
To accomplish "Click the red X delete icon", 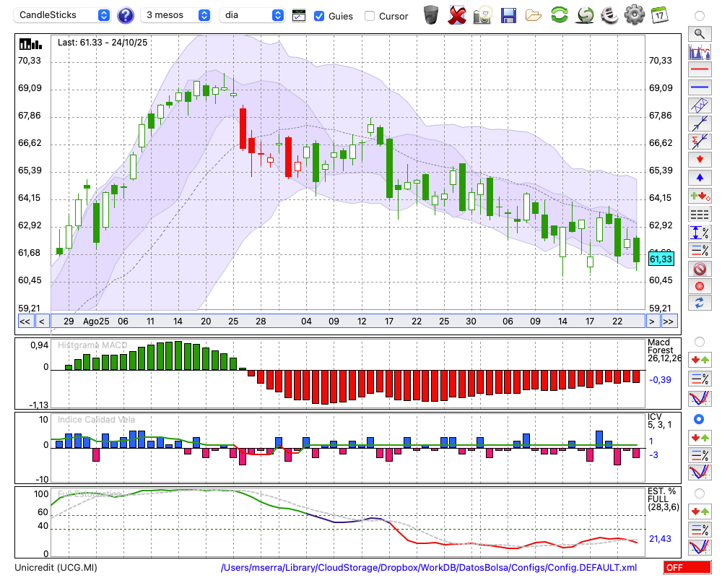I will click(457, 15).
